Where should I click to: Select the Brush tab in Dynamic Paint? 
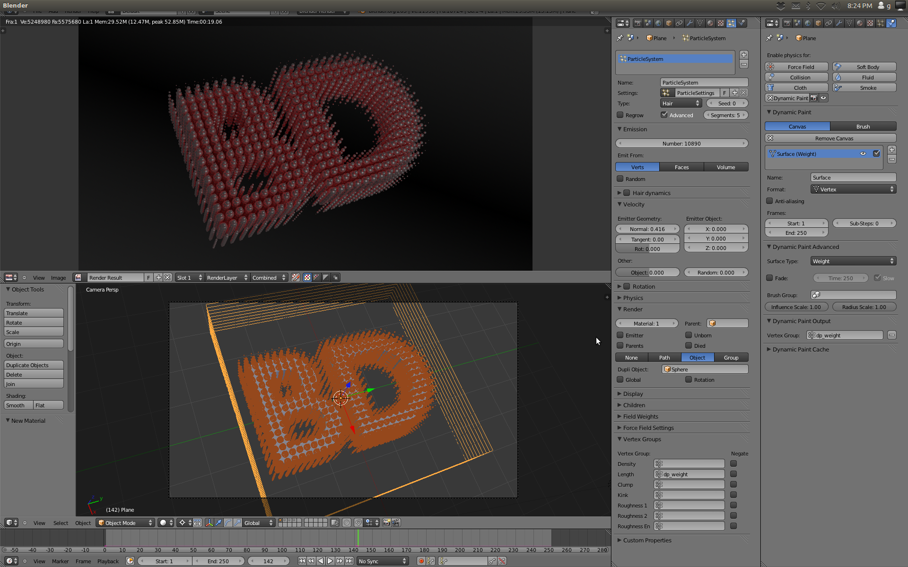coord(863,126)
